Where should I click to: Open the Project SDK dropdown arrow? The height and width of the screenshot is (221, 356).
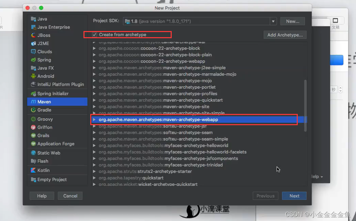click(273, 21)
